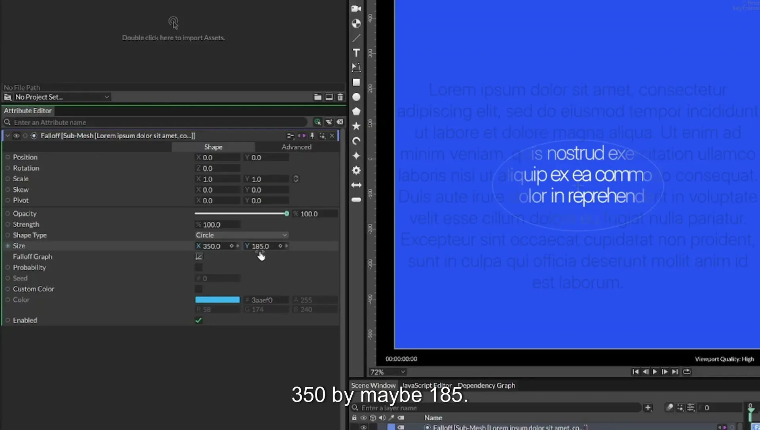Toggle the playback loop mode icon

pyautogui.click(x=687, y=372)
